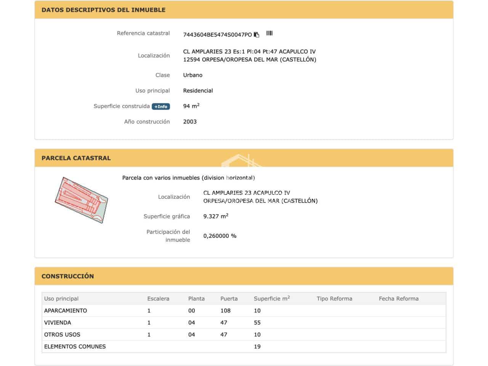Click the Planta column header
The height and width of the screenshot is (366, 488).
196,299
